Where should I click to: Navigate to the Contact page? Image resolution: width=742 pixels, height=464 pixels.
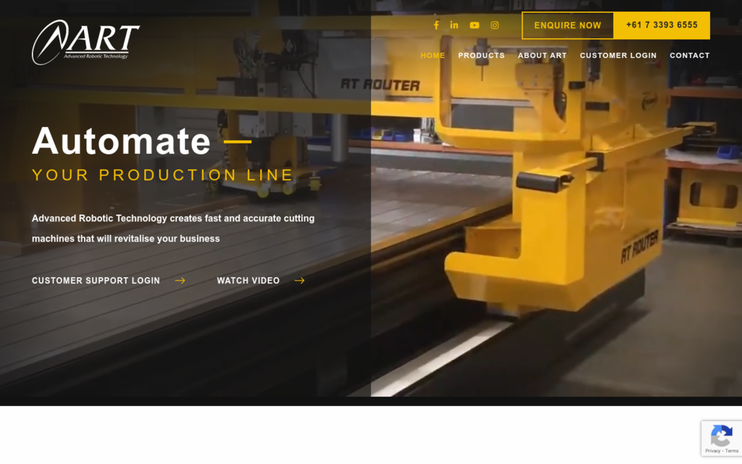(x=689, y=56)
